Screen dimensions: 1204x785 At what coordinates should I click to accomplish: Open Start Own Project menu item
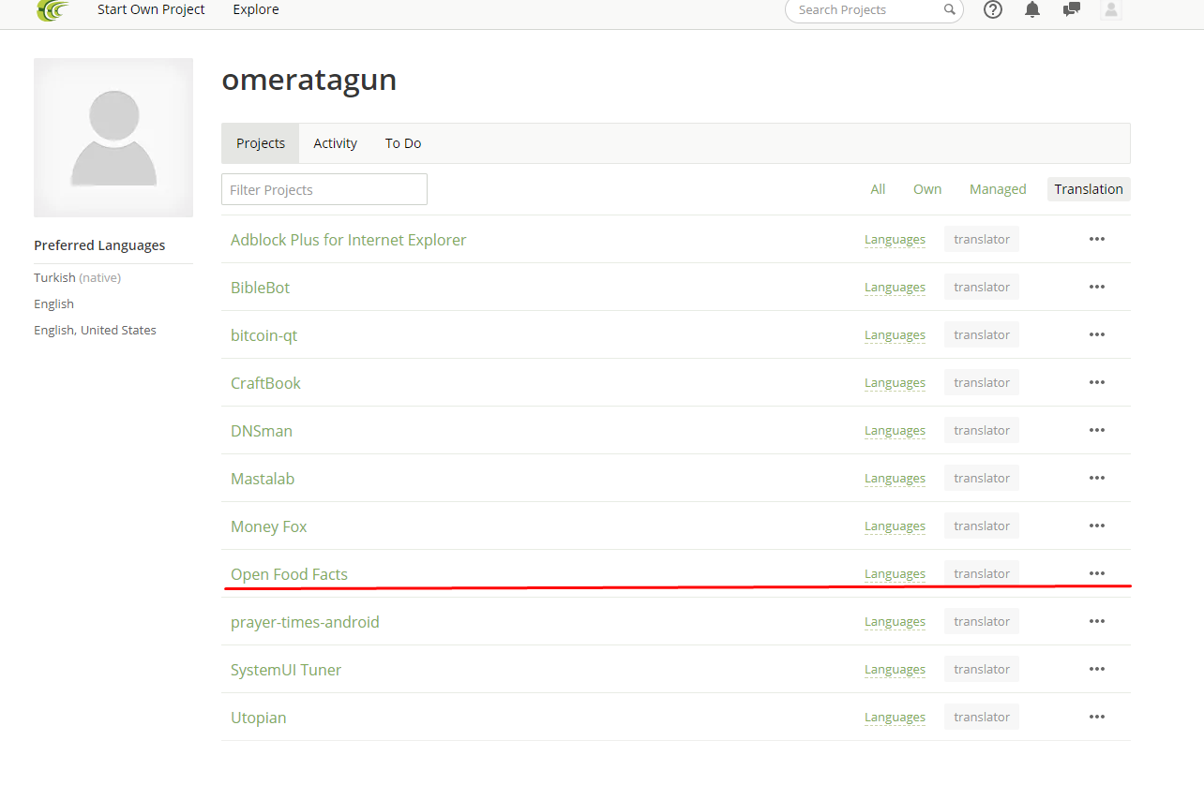pos(151,9)
